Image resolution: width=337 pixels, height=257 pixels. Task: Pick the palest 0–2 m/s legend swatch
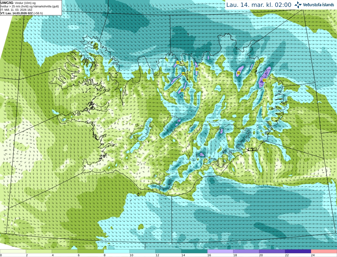click(x=13, y=251)
